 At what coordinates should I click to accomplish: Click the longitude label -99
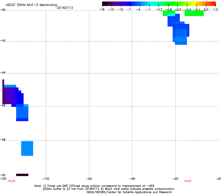pos(89,179)
